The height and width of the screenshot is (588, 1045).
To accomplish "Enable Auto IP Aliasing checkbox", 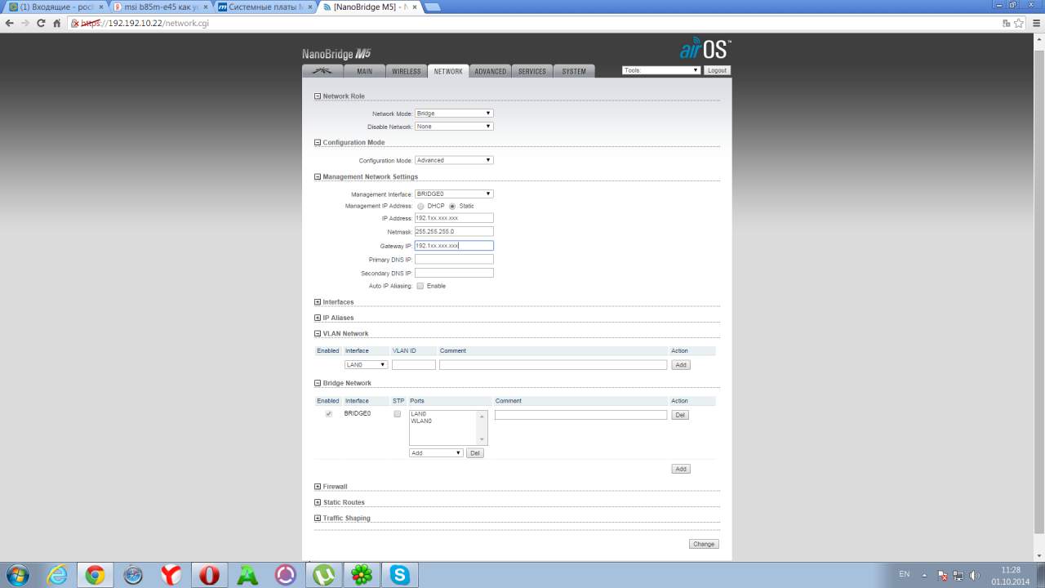I will point(420,286).
